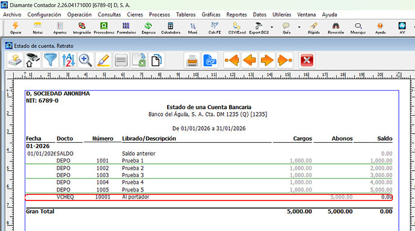
Task: Go to the next page arrow
Action: 267,60
